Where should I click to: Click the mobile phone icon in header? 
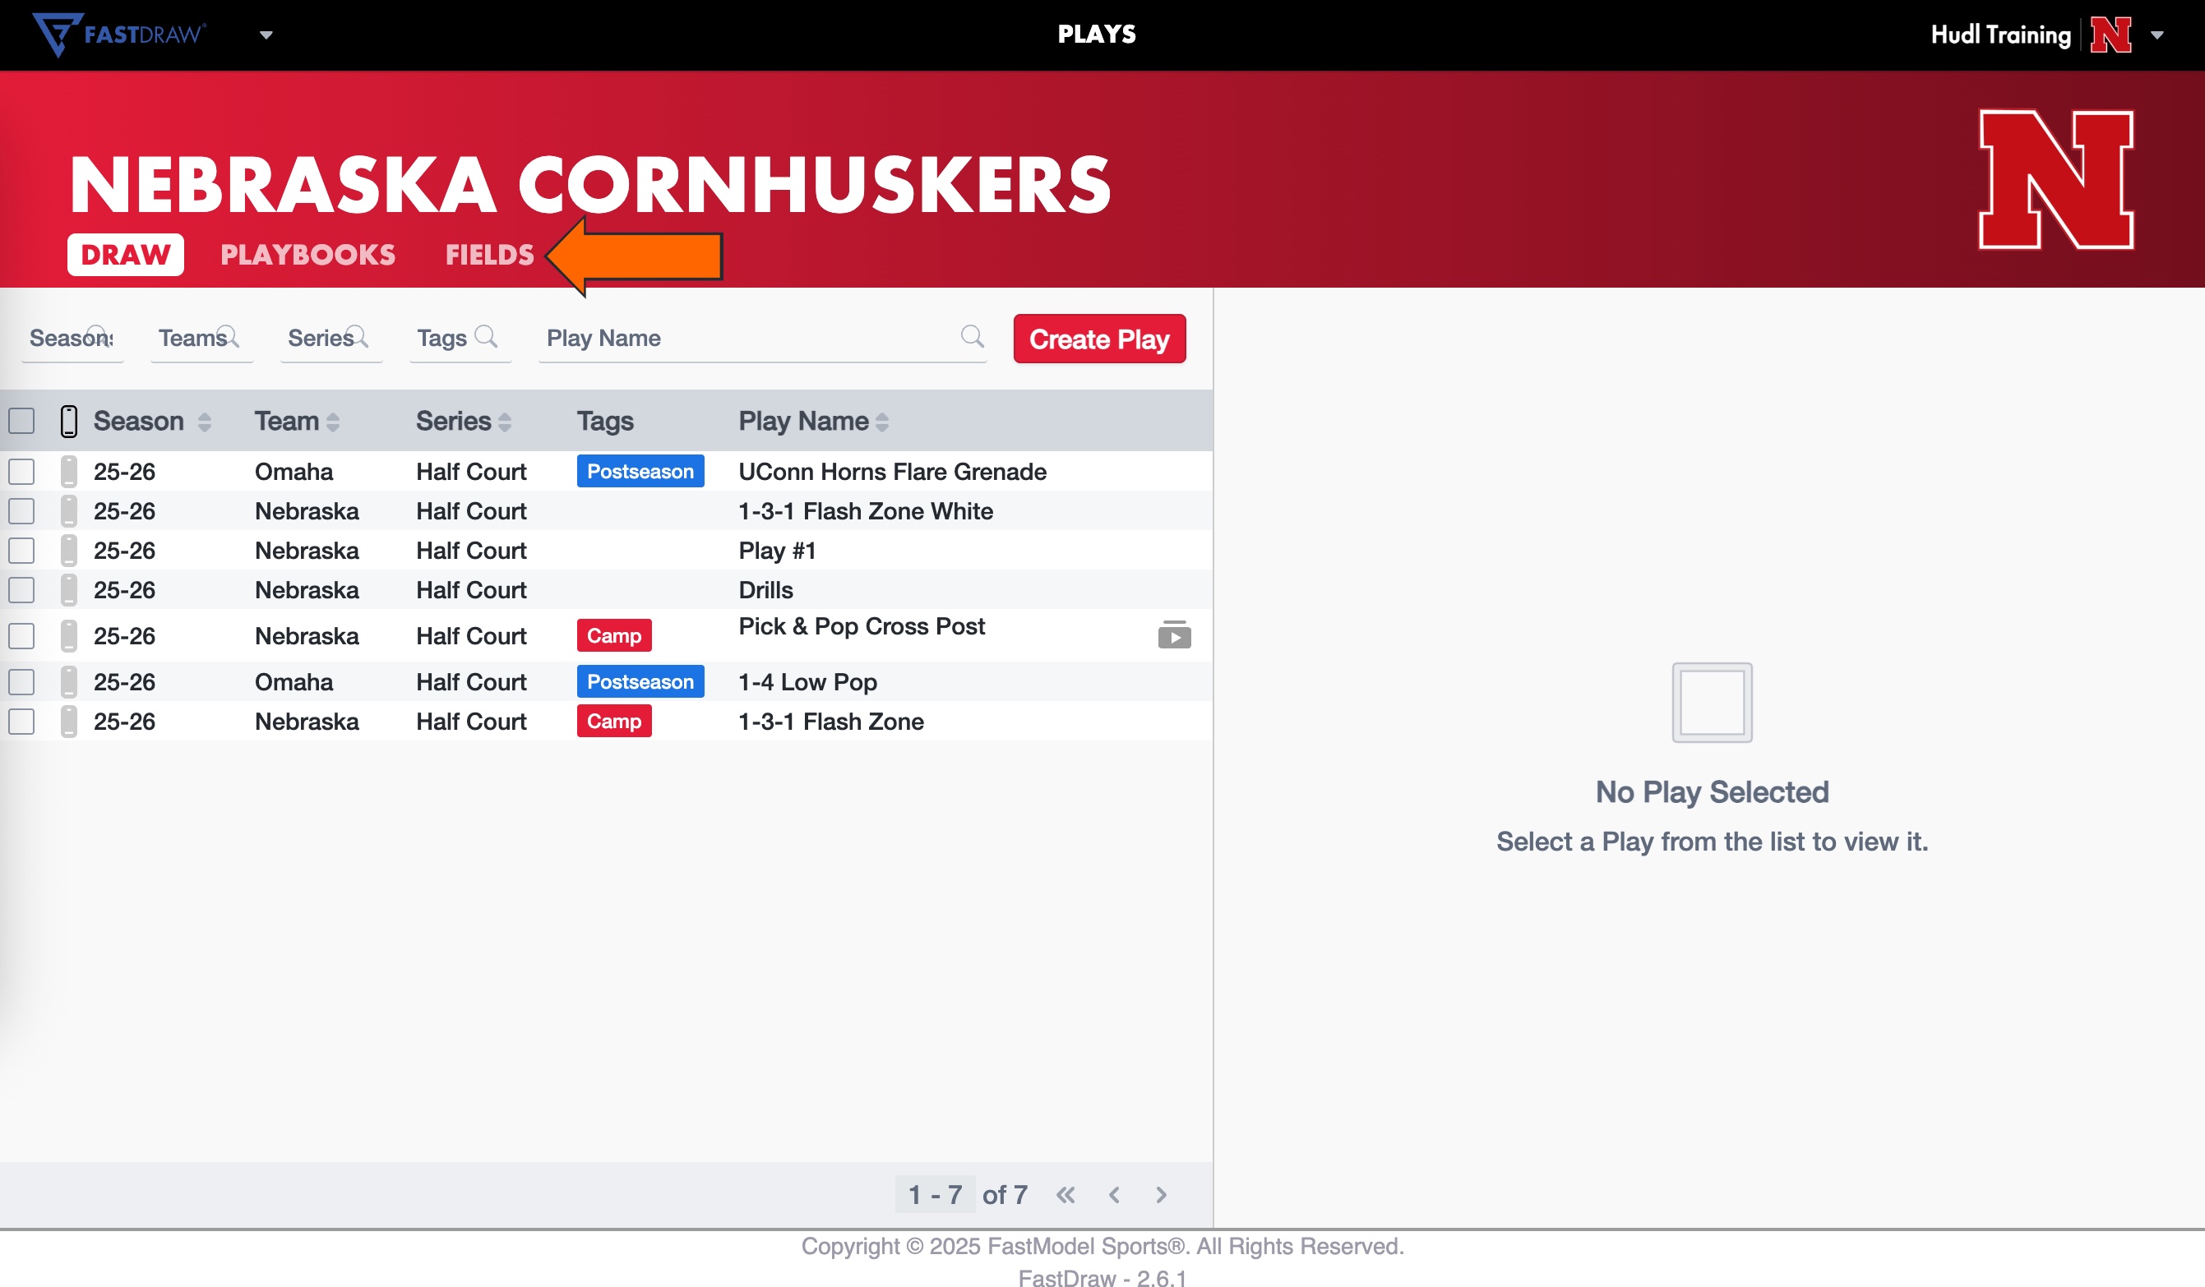(x=68, y=421)
